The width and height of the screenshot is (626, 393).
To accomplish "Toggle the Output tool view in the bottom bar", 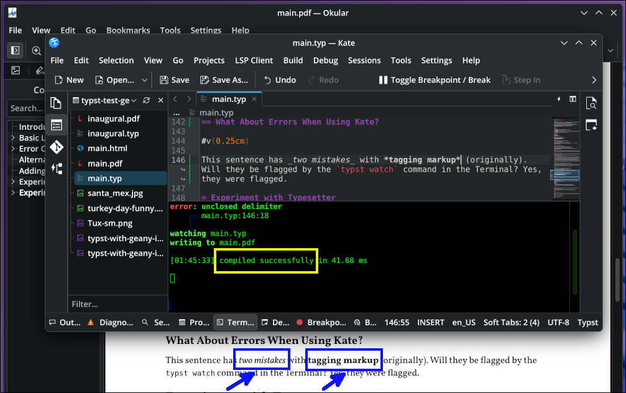I will [x=65, y=322].
